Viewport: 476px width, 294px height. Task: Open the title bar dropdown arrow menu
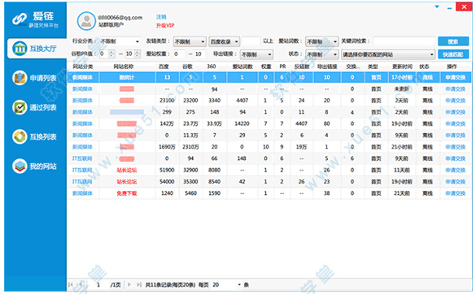point(437,6)
